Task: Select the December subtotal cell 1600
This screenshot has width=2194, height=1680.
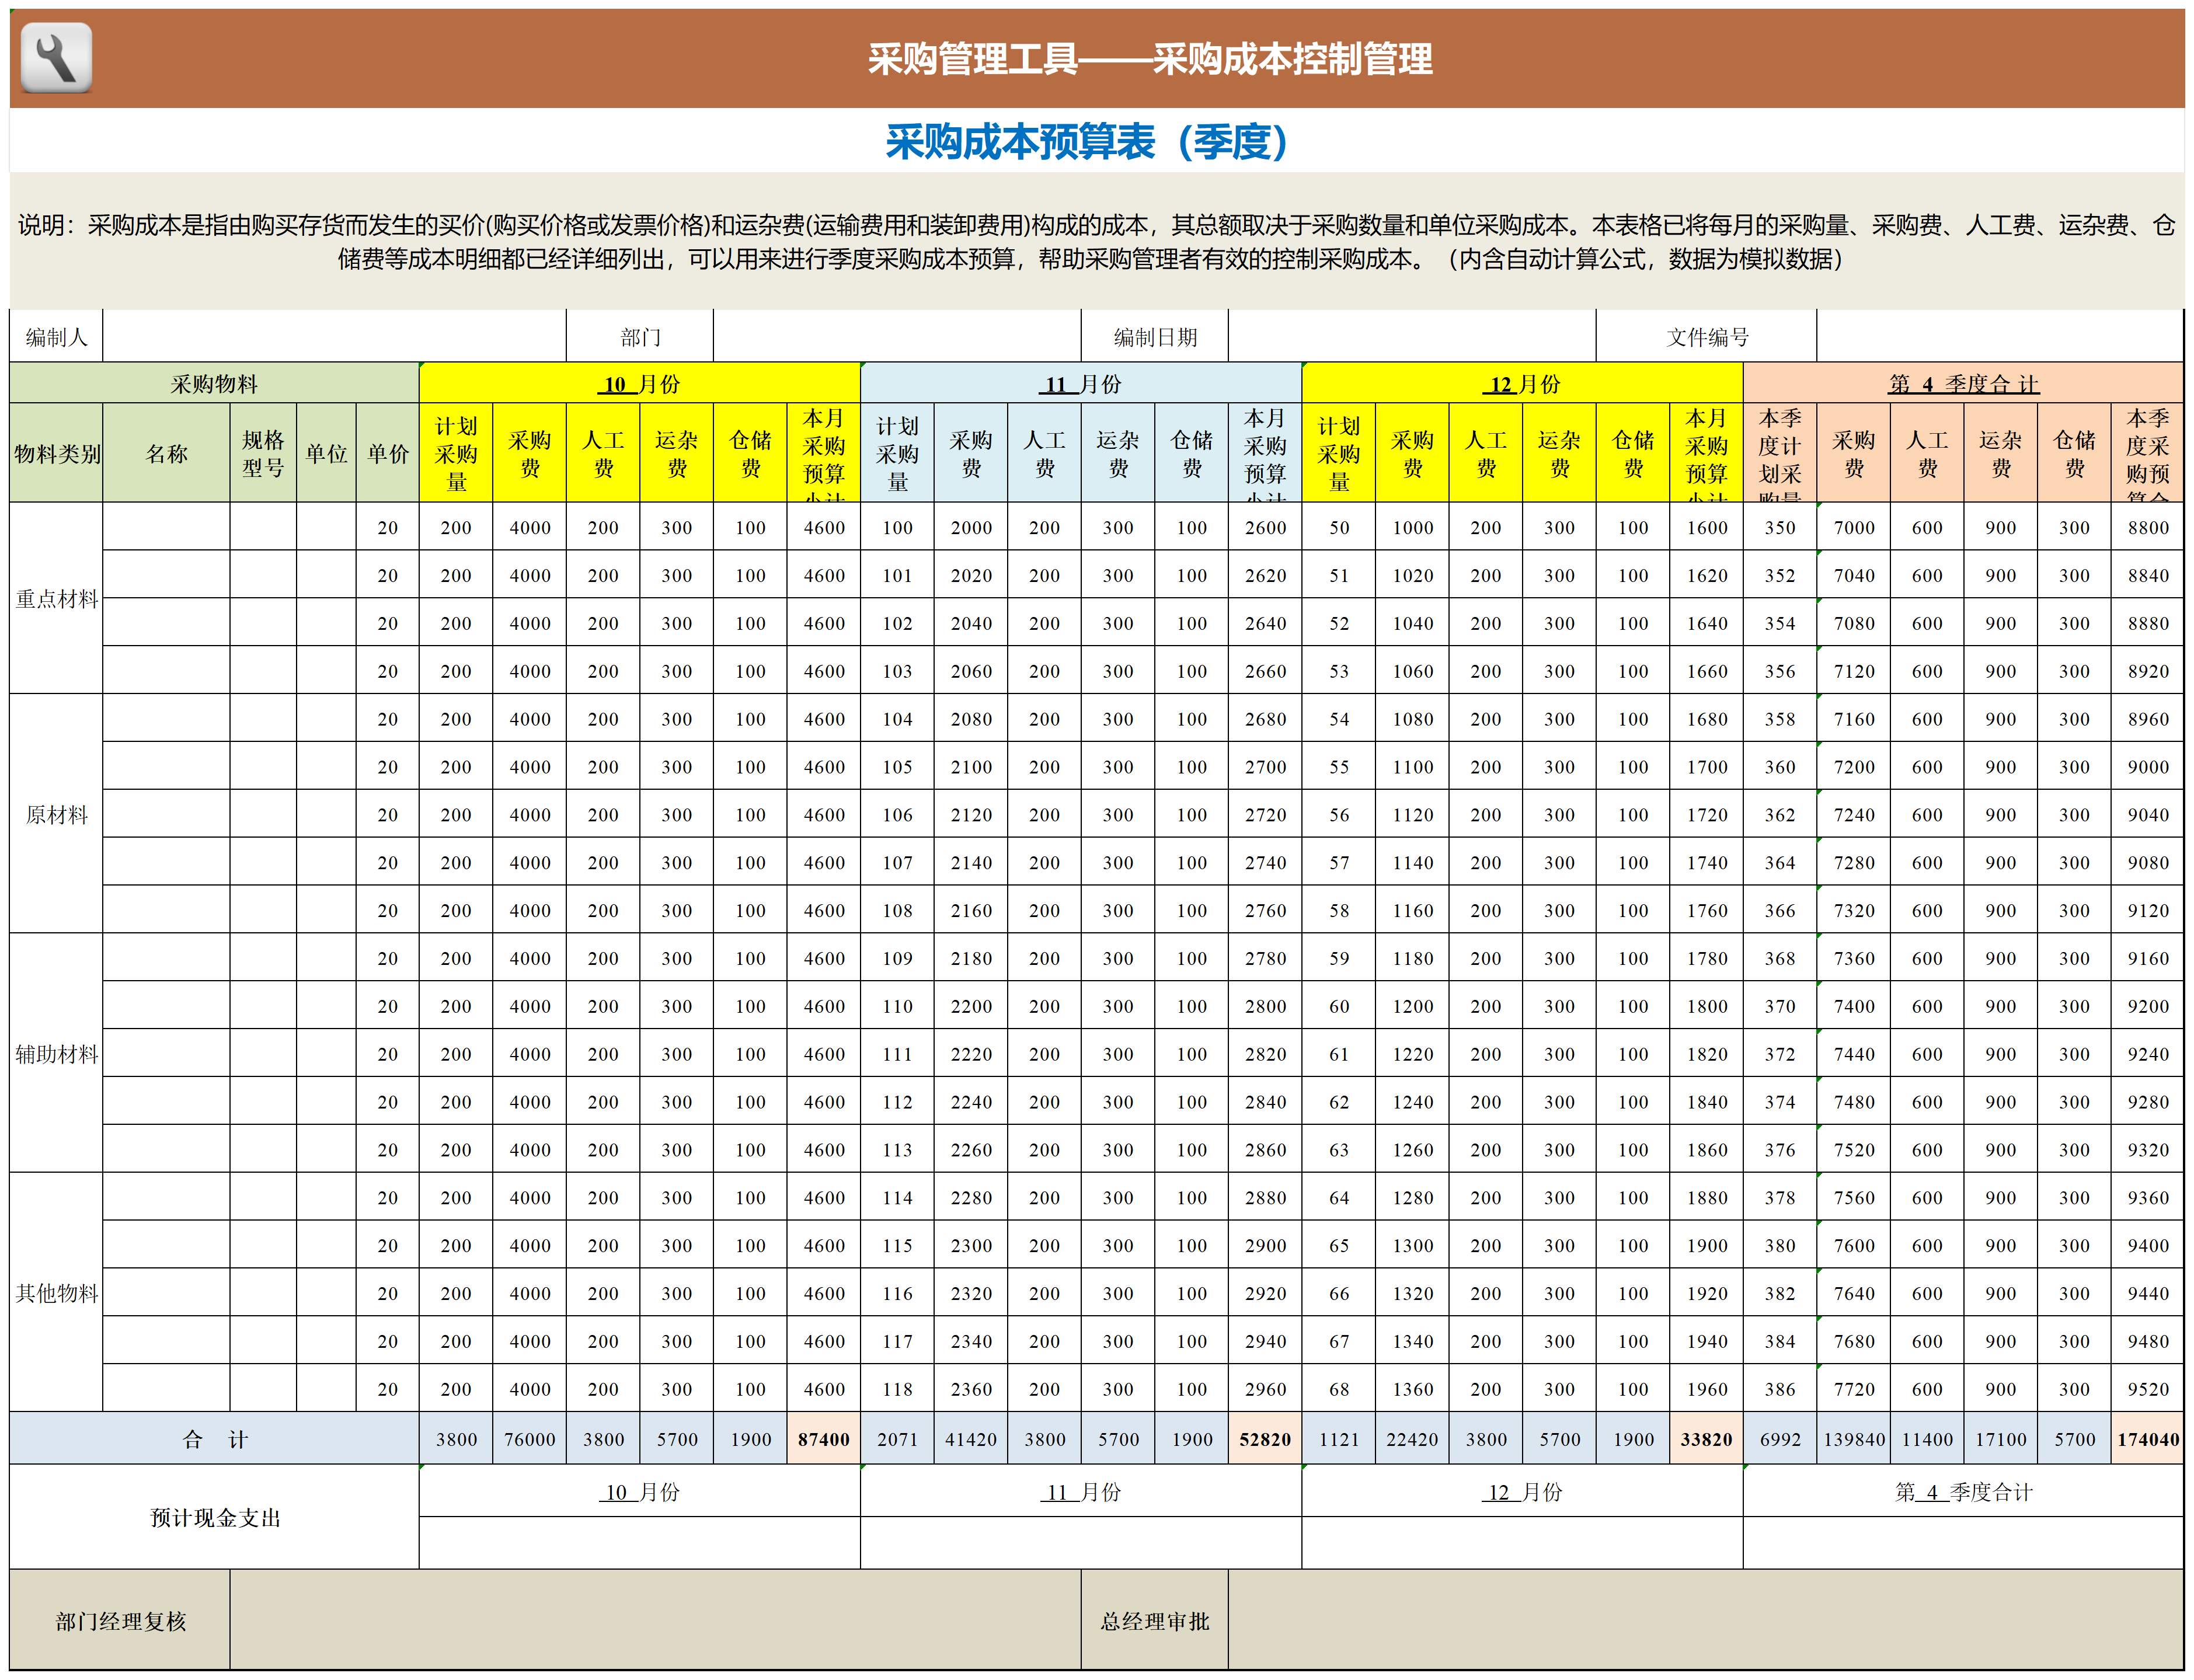Action: [x=1706, y=527]
